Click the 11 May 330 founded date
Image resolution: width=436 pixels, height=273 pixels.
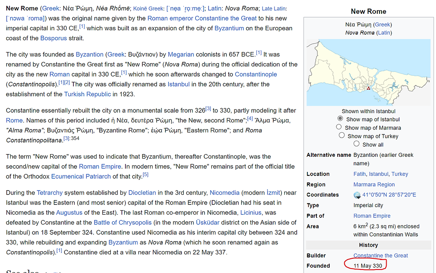367,266
